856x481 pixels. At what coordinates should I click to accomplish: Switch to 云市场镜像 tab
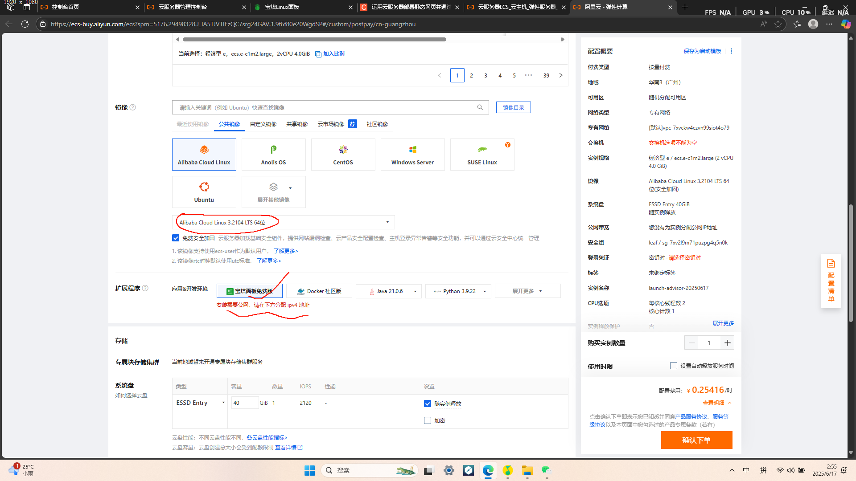[331, 124]
